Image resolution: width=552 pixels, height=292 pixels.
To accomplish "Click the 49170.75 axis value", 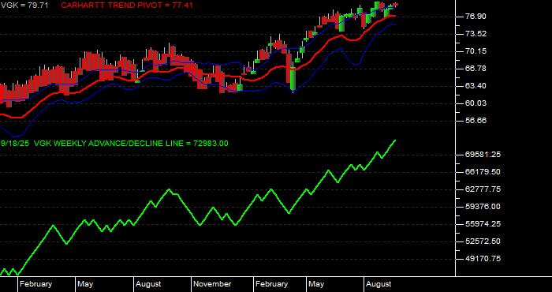I will coord(483,259).
